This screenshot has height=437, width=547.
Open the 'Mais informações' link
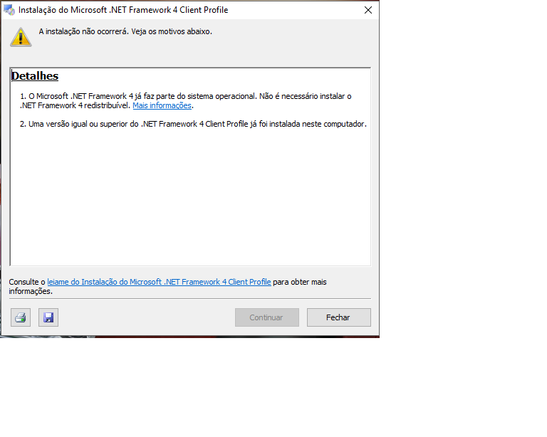coord(162,106)
